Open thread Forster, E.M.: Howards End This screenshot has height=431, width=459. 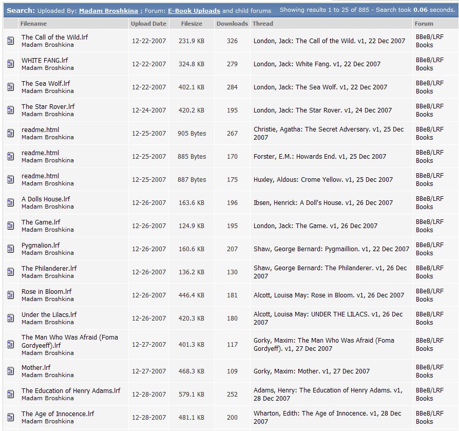pos(320,157)
